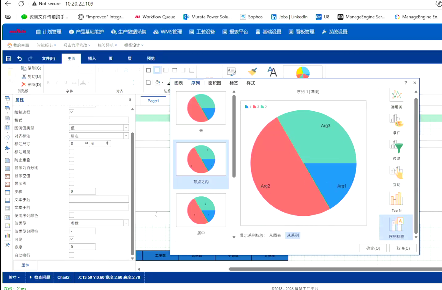Select the 居中 pie chart thumbnail

click(x=201, y=210)
